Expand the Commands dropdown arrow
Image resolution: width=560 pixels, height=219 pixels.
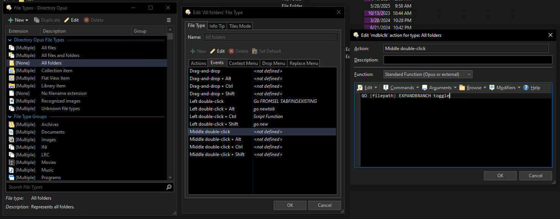click(x=417, y=88)
